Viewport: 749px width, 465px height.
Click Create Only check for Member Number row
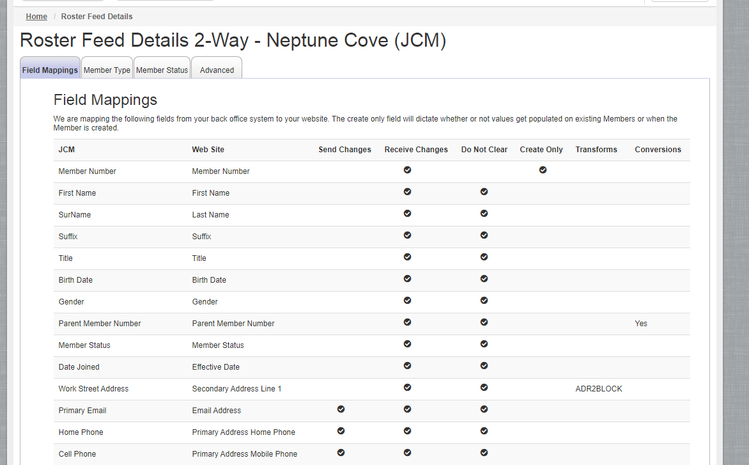(543, 170)
